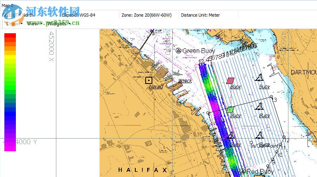Click the yellow band of color scale

10,57
